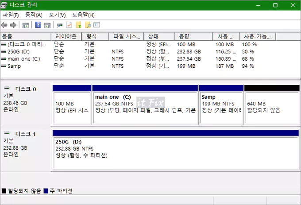Click drive icon of main one (C:) row

click(x=4, y=59)
